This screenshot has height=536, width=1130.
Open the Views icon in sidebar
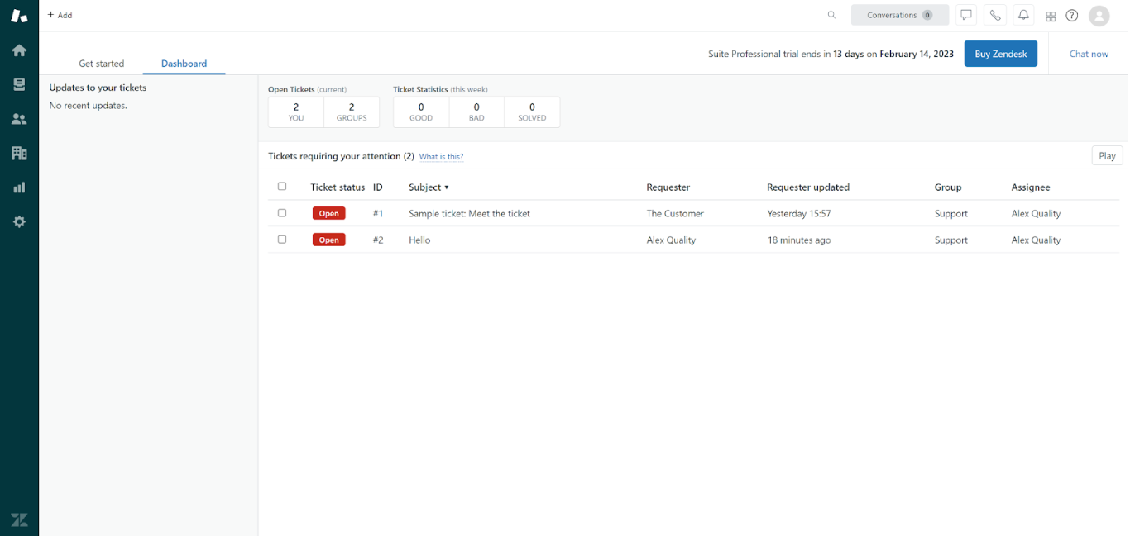19,84
